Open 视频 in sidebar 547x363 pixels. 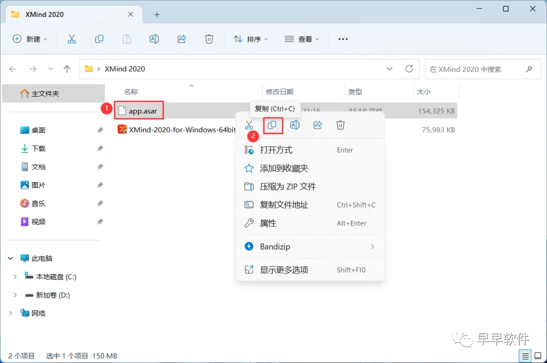[x=38, y=222]
